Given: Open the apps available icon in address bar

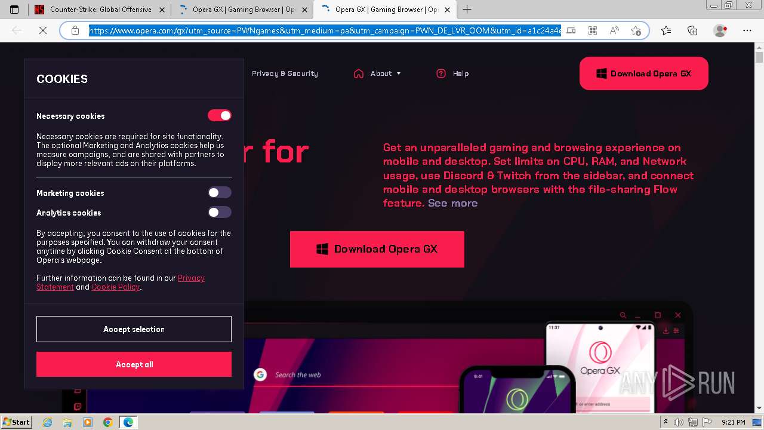Looking at the screenshot, I should 593,30.
